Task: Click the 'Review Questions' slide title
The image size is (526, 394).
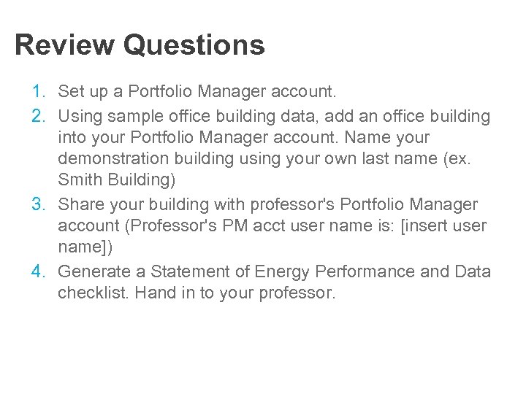Action: (140, 45)
